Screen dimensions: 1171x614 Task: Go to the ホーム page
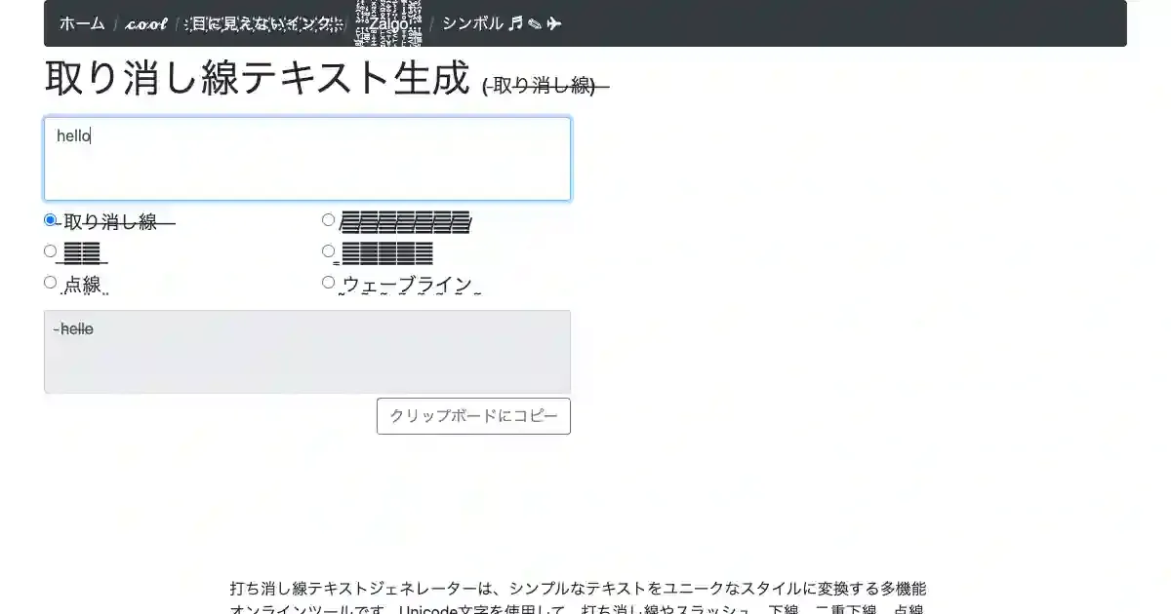(x=82, y=23)
